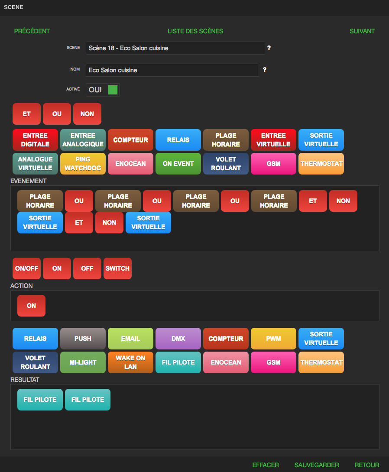This screenshot has height=472, width=389.
Task: Open the Scène 18 selection field
Action: (175, 48)
